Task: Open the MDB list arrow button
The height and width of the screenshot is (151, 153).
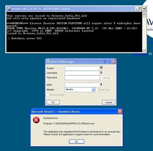Action: (x=101, y=84)
